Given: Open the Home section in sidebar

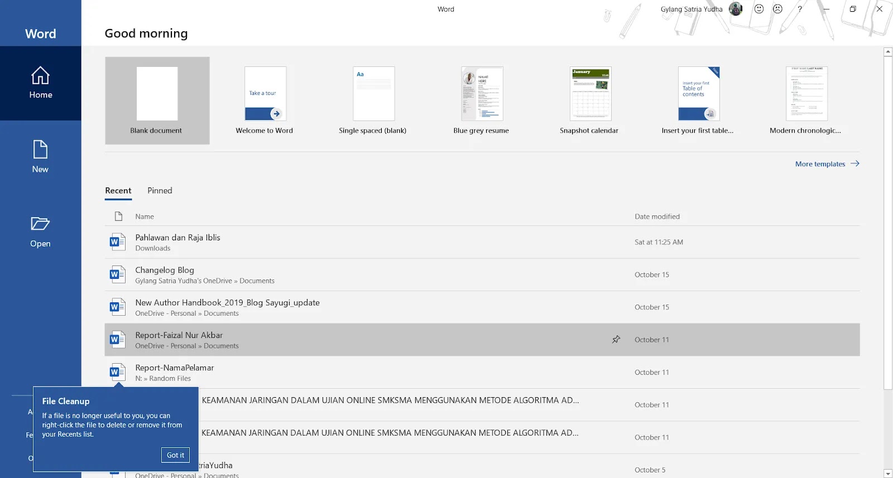Looking at the screenshot, I should (40, 83).
